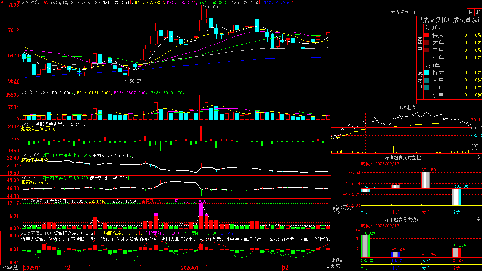This screenshot has width=482, height=271.
Task: Click the 多浦乐 stock name
Action: click(x=32, y=2)
